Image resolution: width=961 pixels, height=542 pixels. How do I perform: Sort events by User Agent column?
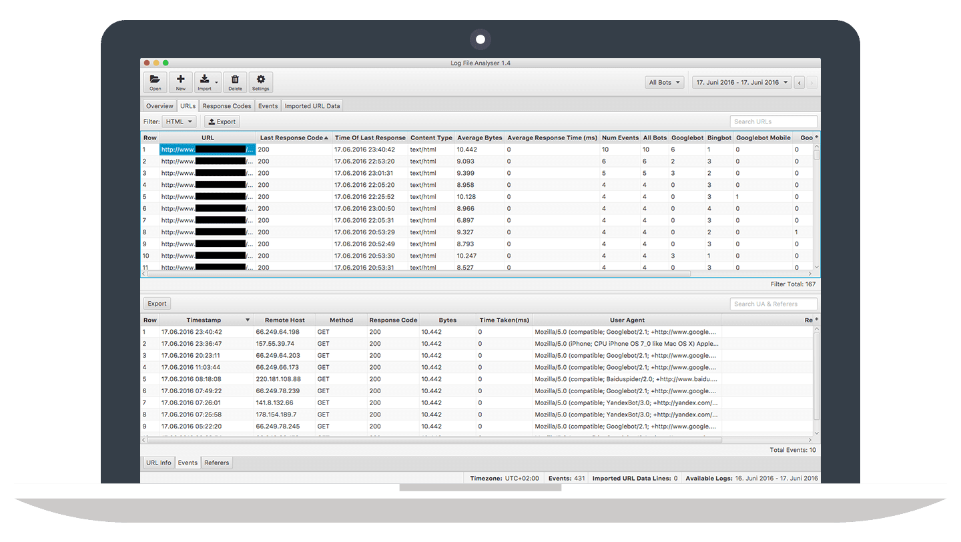point(627,320)
